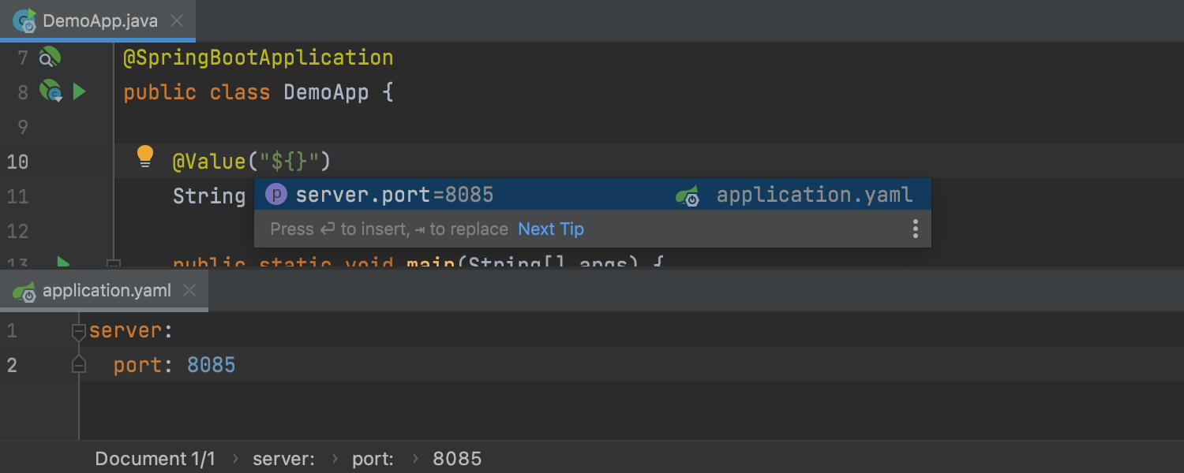Click the purple property icon in the completion popup
The width and height of the screenshot is (1184, 473).
[276, 194]
